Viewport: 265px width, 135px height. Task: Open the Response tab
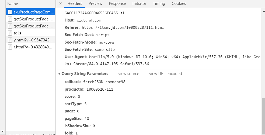[x=117, y=3]
